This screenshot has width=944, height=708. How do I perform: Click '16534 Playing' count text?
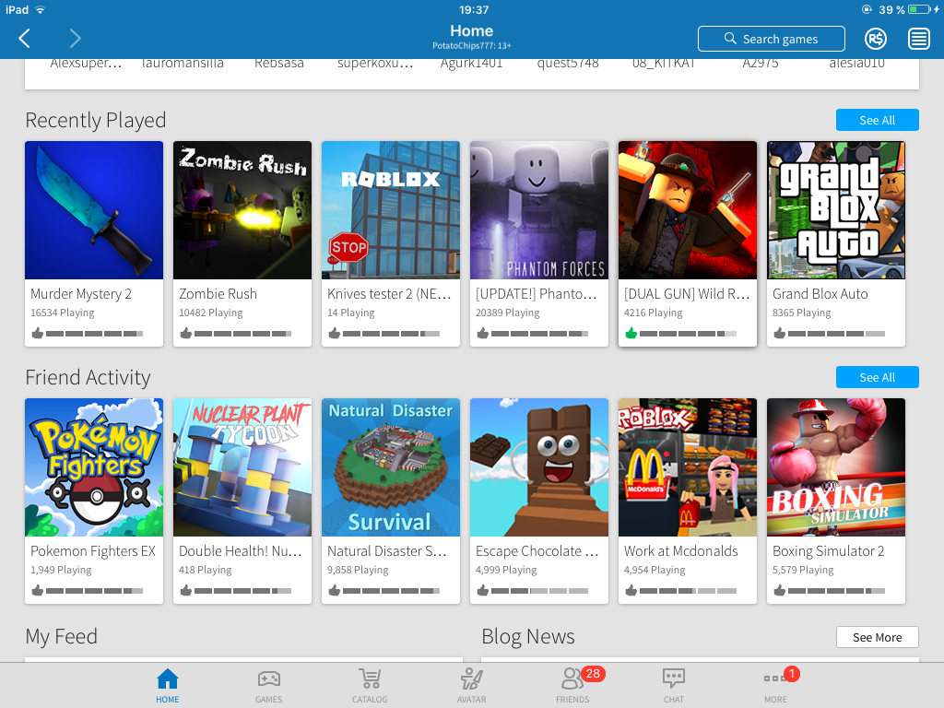click(63, 313)
